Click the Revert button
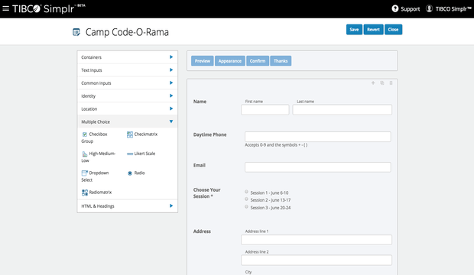Screen dimensions: 474x275 pos(373,30)
